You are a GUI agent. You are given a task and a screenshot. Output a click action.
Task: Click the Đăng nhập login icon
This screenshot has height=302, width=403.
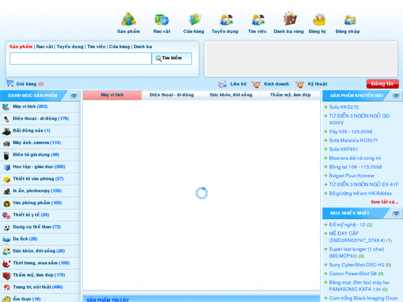point(350,20)
